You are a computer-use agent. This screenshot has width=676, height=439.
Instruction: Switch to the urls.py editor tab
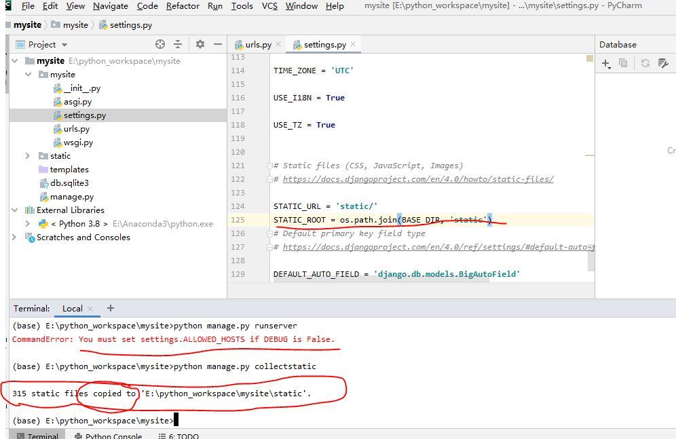(x=257, y=44)
